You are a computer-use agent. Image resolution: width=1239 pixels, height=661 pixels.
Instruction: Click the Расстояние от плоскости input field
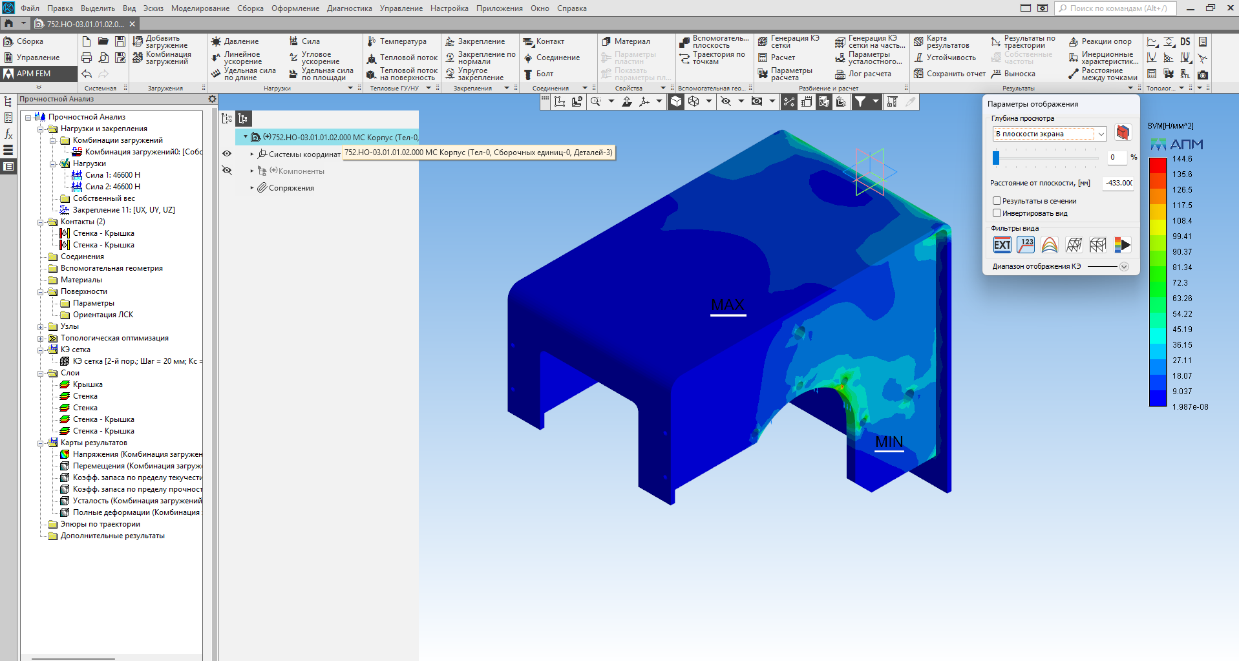pos(1118,183)
